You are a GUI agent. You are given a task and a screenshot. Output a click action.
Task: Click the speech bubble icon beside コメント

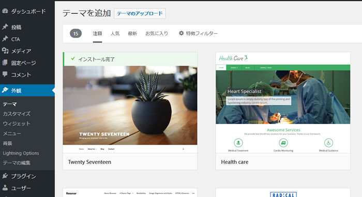(5, 74)
